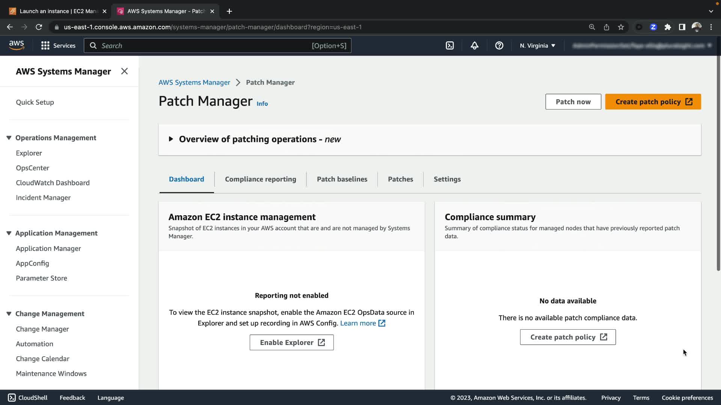Open the CloudShell icon in top navigation

[449, 46]
